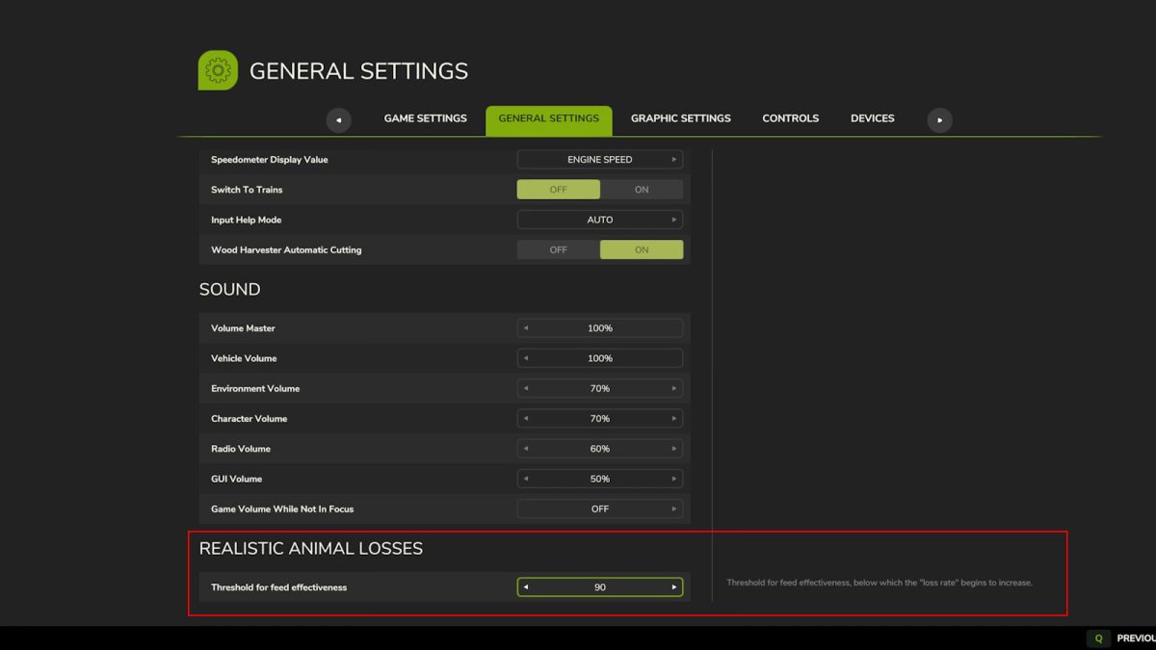Turn on Switch To Trains
The height and width of the screenshot is (650, 1156).
(642, 189)
